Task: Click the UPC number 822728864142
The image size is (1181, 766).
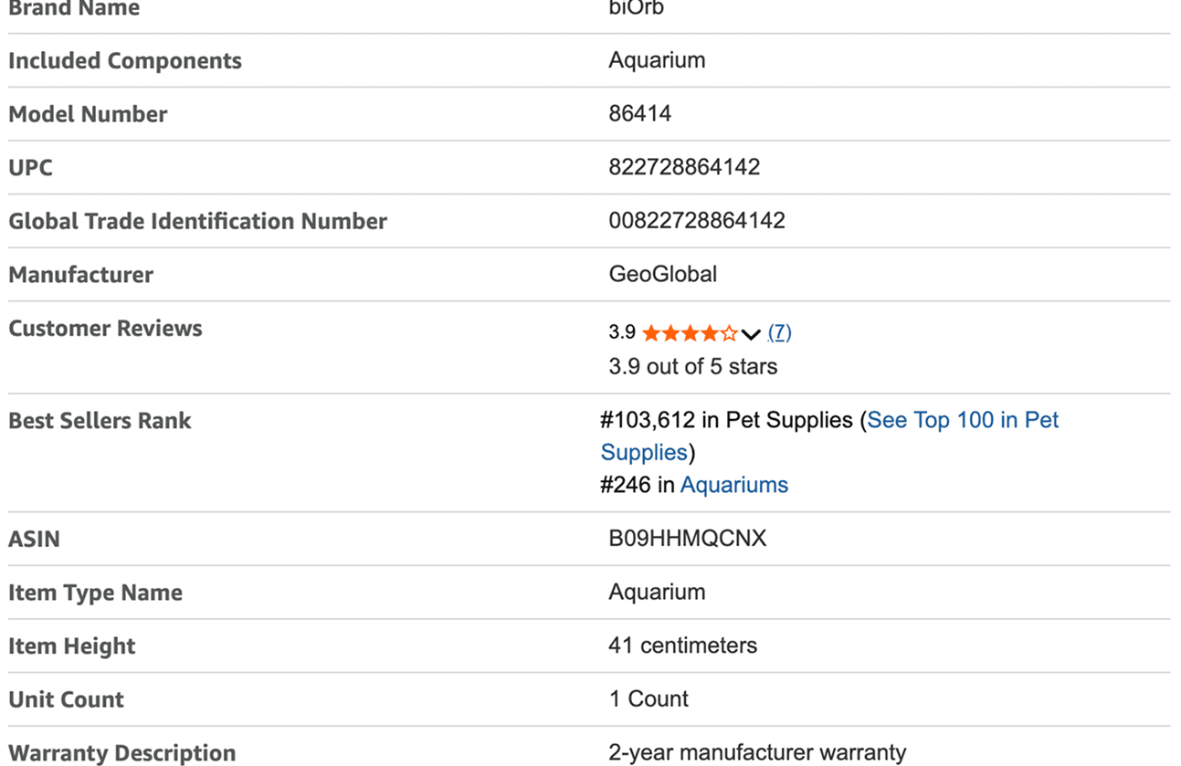Action: 684,167
